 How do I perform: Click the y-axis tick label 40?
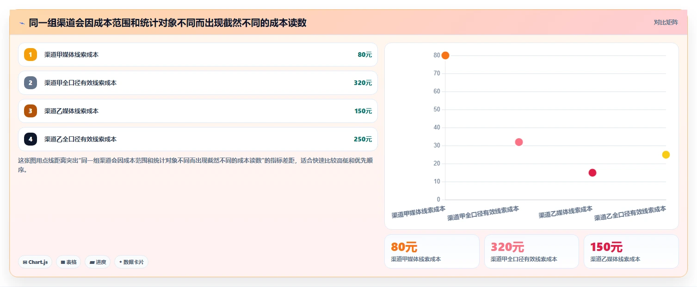(437, 128)
